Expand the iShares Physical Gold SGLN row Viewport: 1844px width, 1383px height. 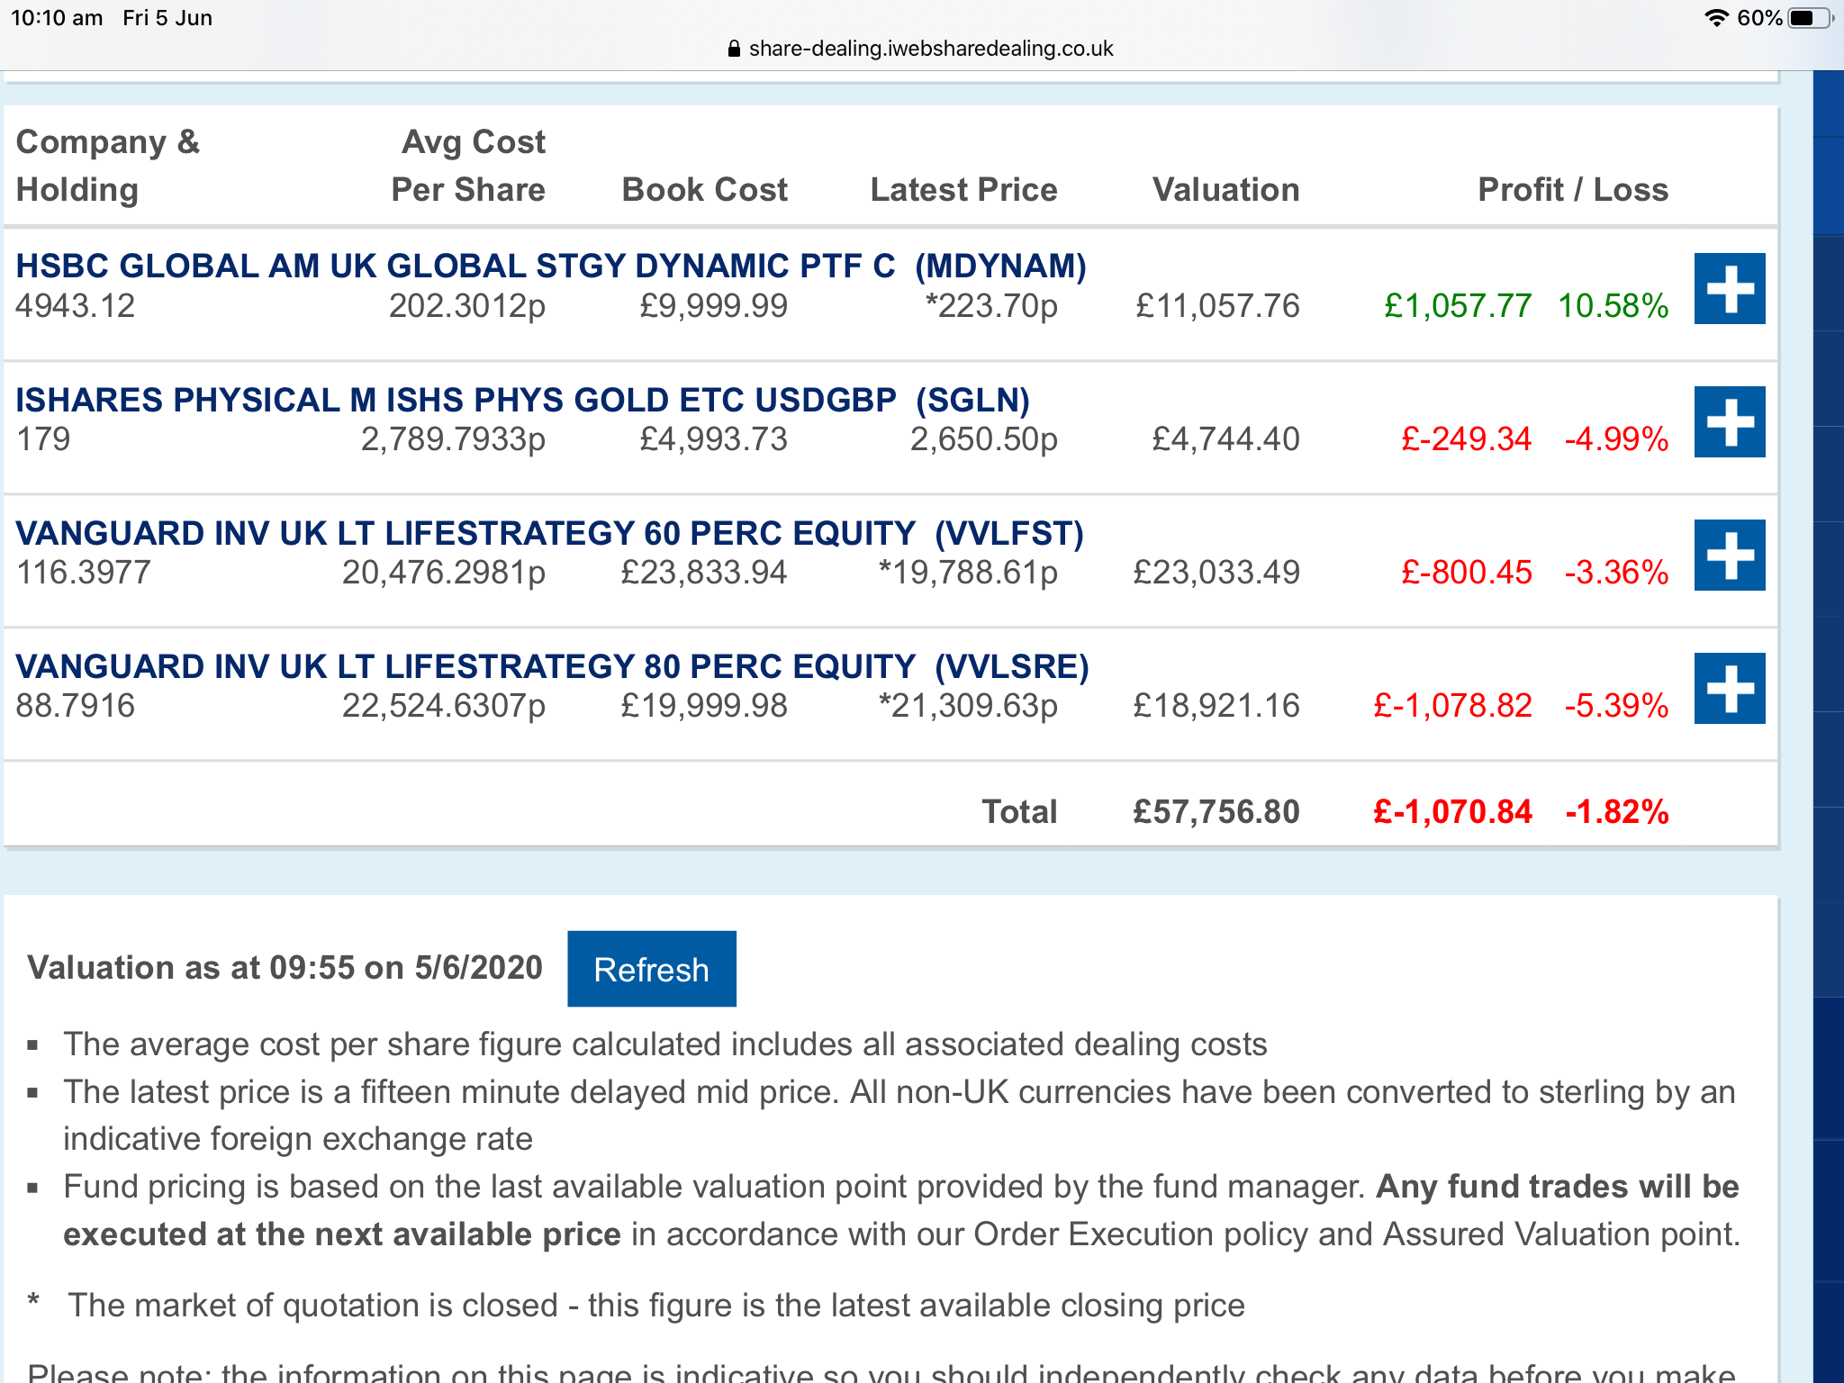pyautogui.click(x=1729, y=422)
